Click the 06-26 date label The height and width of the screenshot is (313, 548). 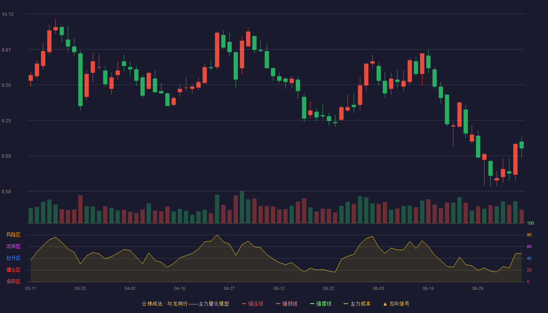[x=478, y=288]
